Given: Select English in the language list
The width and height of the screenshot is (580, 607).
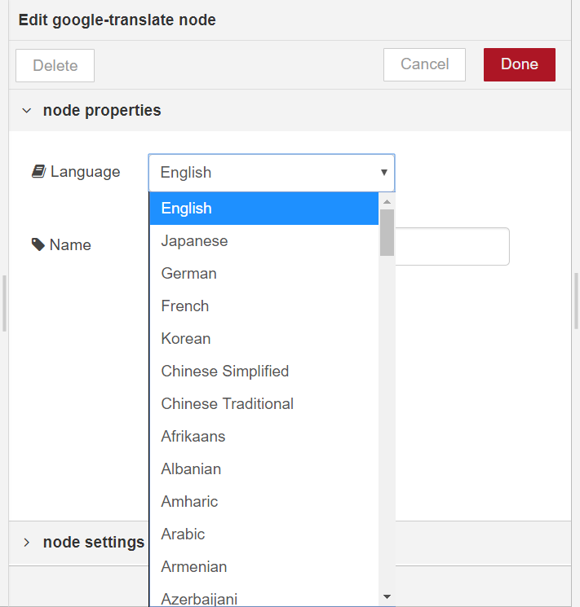Looking at the screenshot, I should click(x=264, y=209).
